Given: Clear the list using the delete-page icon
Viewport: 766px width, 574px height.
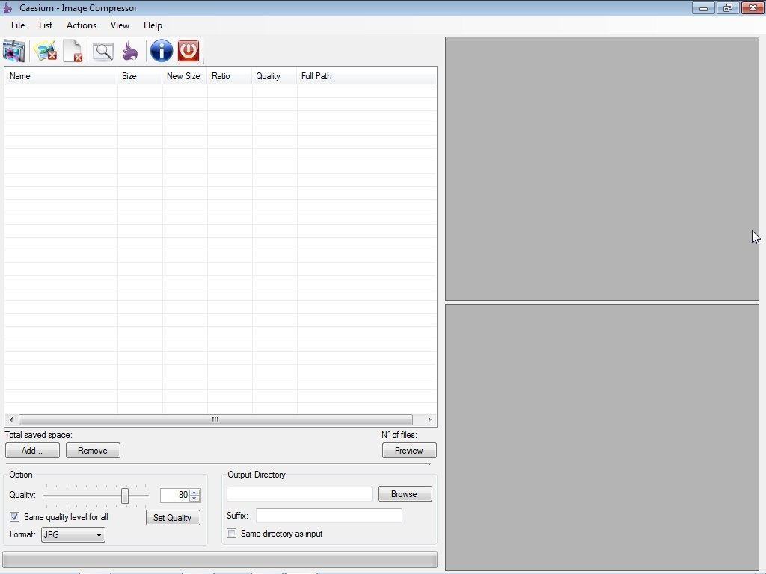Looking at the screenshot, I should pyautogui.click(x=73, y=51).
